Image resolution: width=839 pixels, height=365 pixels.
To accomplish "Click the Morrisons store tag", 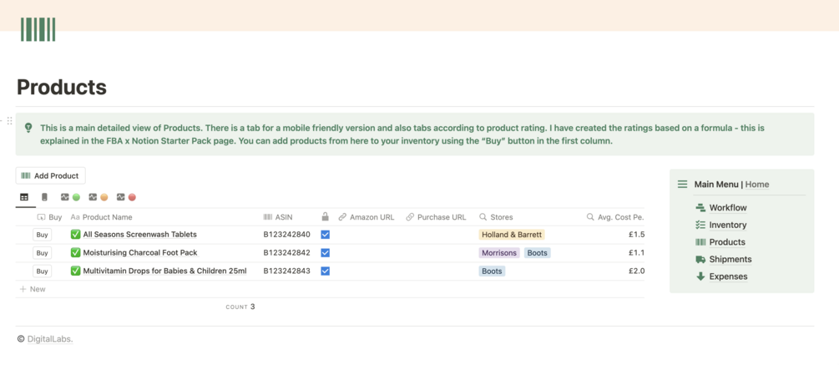I will pyautogui.click(x=499, y=252).
